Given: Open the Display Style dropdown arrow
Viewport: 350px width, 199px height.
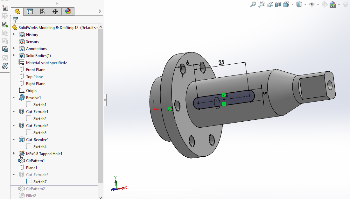Looking at the screenshot, I should click(305, 5).
